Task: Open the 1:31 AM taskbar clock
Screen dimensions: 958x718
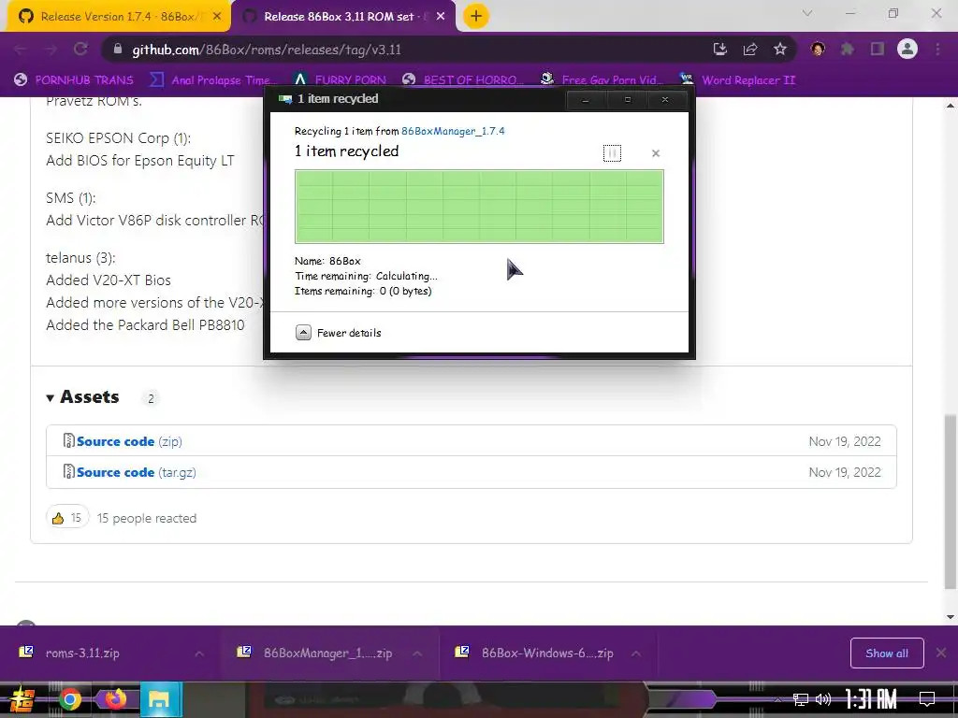Action: point(871,699)
